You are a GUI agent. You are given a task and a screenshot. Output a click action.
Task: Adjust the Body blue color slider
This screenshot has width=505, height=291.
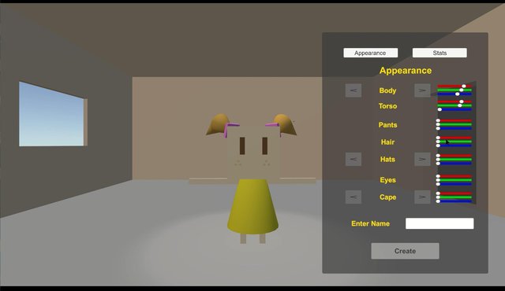454,94
